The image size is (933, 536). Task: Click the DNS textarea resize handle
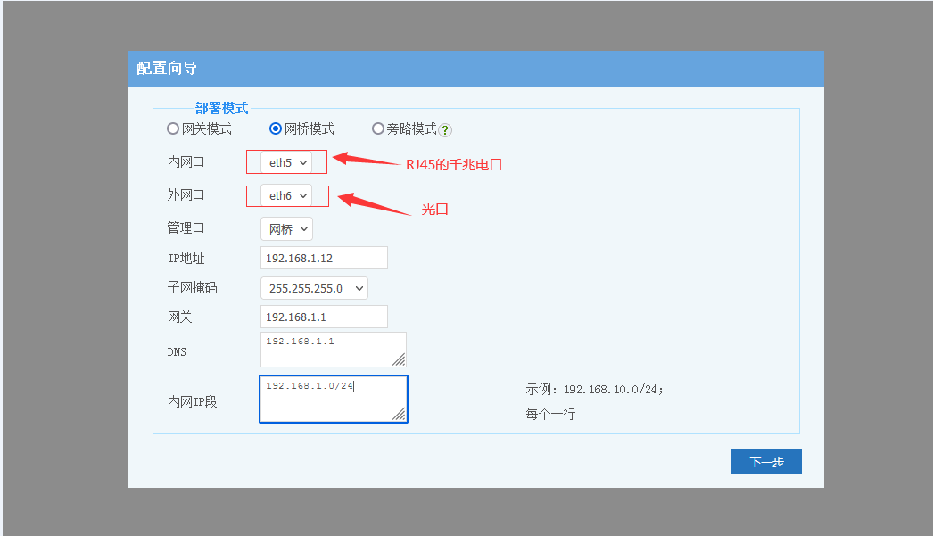398,359
